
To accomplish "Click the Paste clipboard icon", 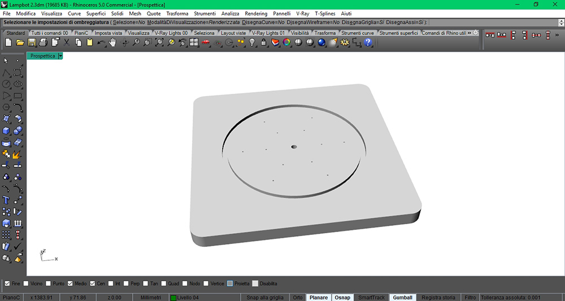I will pos(90,42).
